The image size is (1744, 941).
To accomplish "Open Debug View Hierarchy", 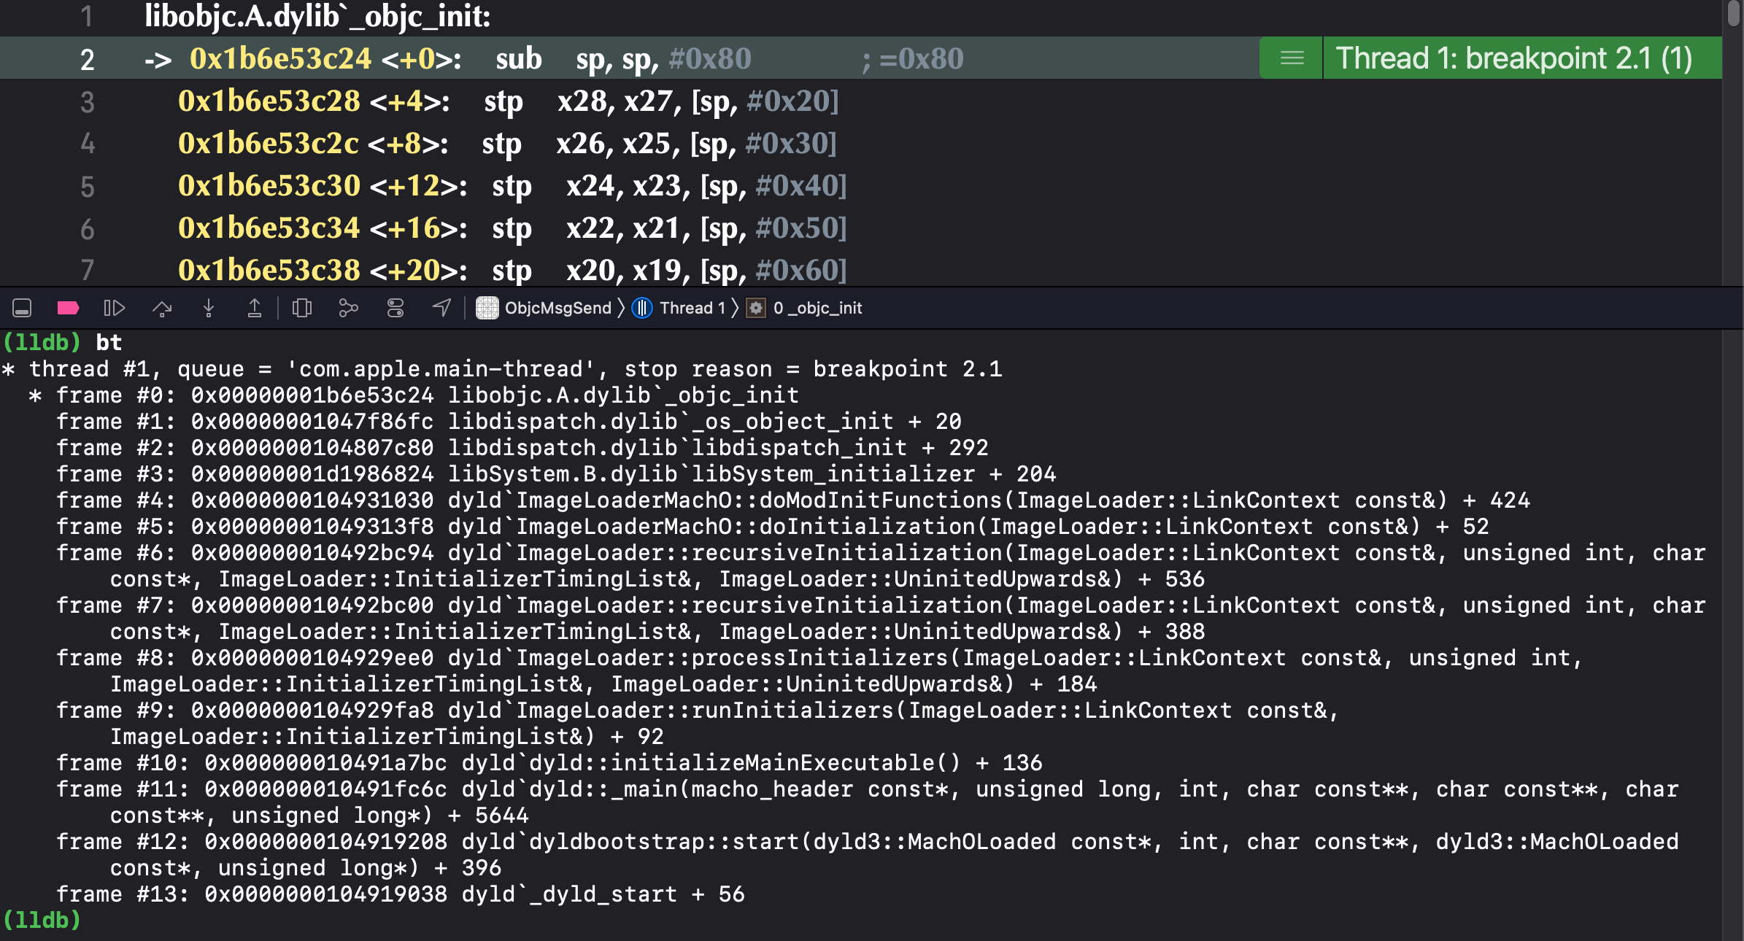I will (301, 308).
